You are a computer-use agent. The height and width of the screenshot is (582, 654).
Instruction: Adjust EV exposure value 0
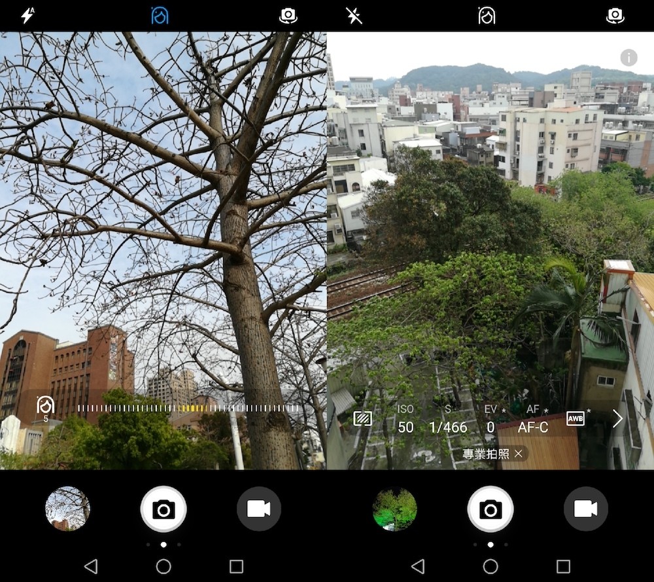(492, 419)
